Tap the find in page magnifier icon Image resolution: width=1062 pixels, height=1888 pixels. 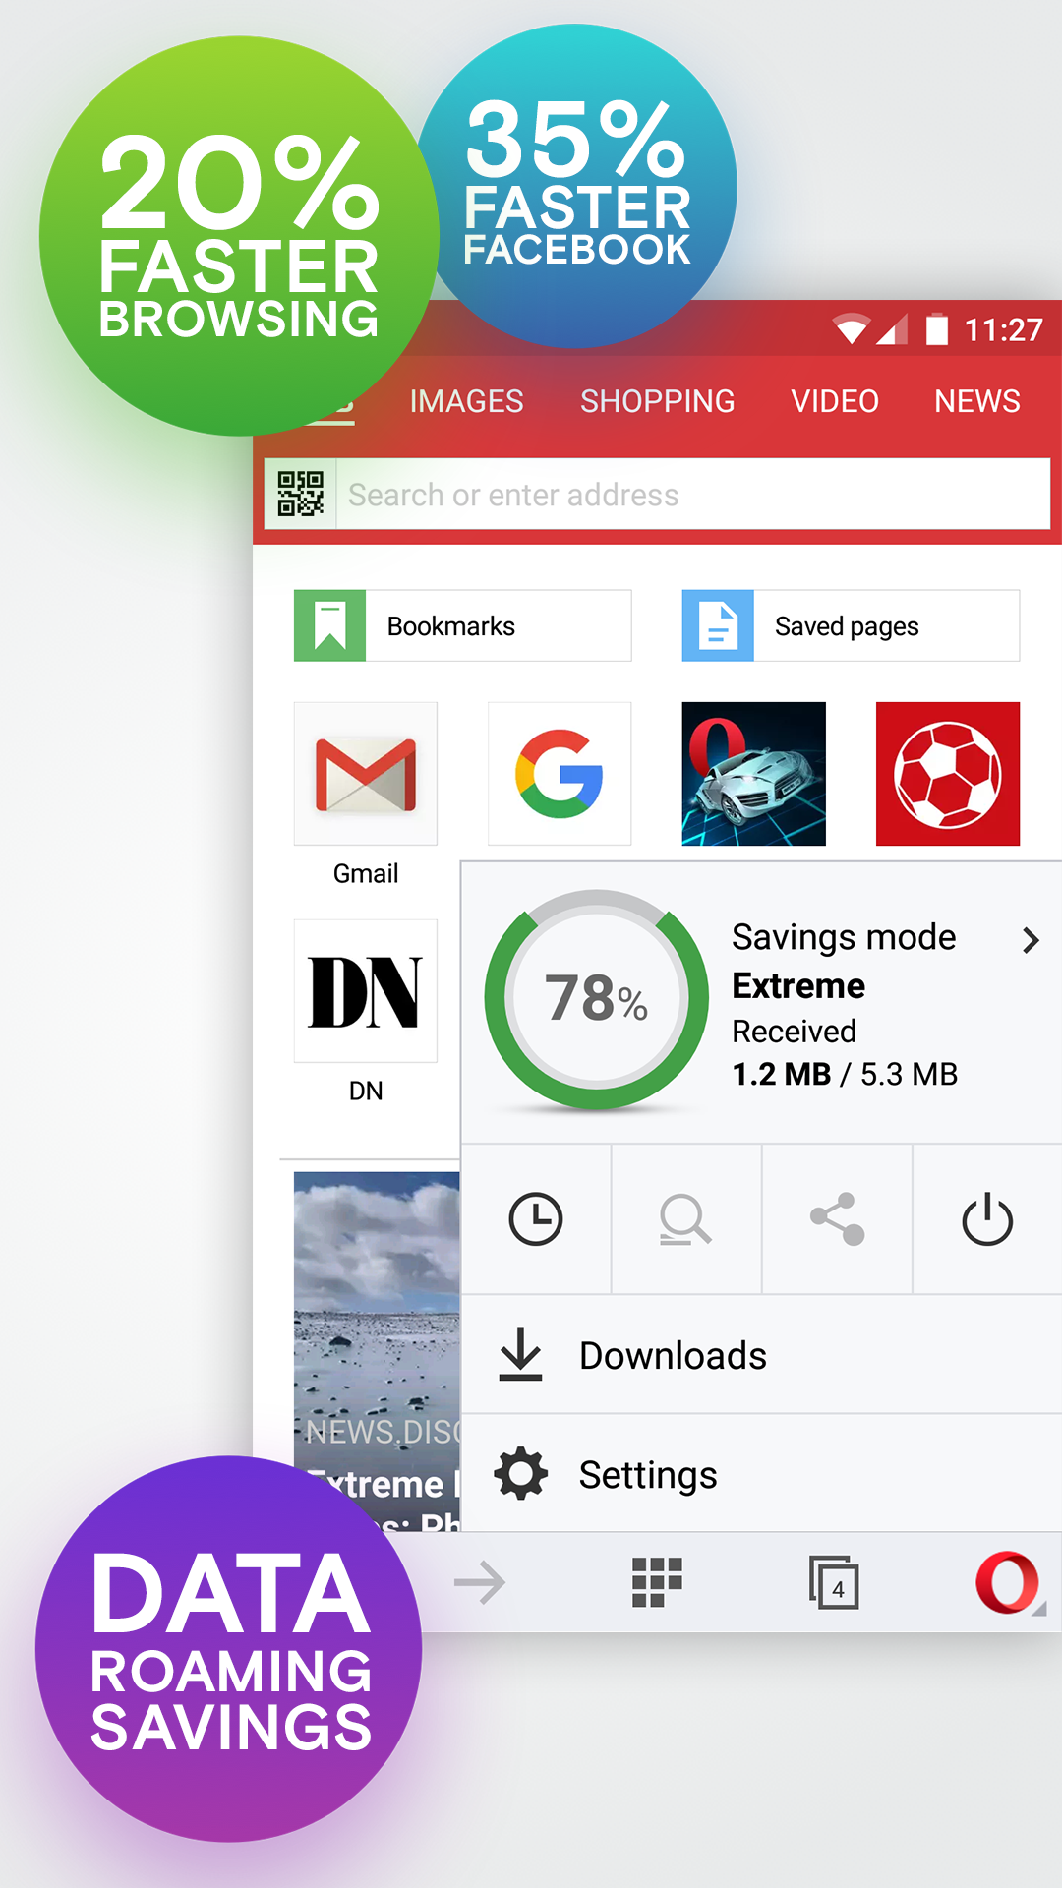(x=685, y=1219)
